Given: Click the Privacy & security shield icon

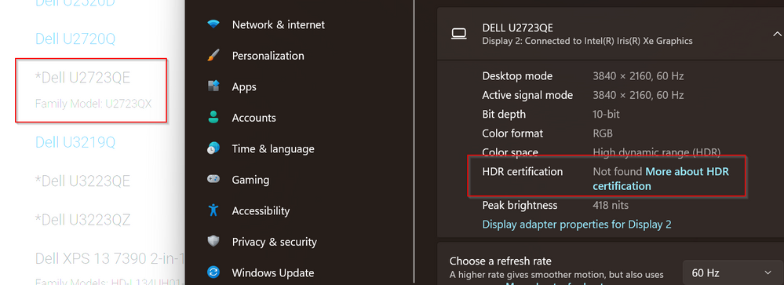Looking at the screenshot, I should point(213,242).
